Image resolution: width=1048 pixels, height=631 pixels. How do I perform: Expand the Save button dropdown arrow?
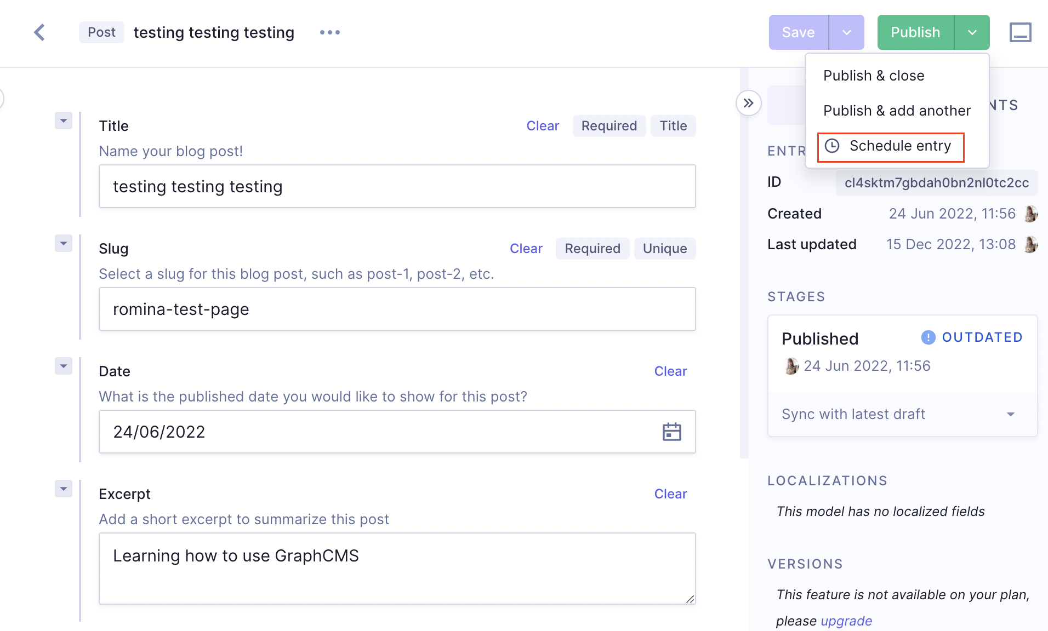(846, 32)
